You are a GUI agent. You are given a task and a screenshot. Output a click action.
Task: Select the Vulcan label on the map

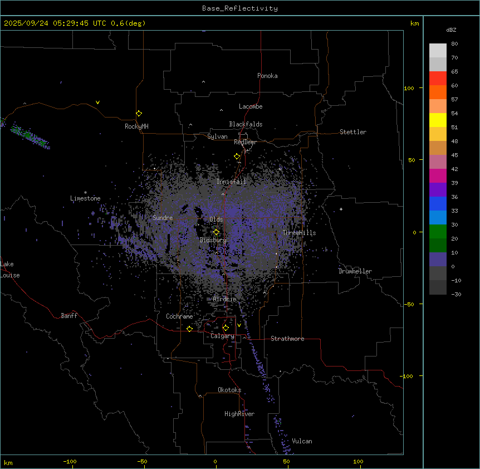[x=302, y=441]
